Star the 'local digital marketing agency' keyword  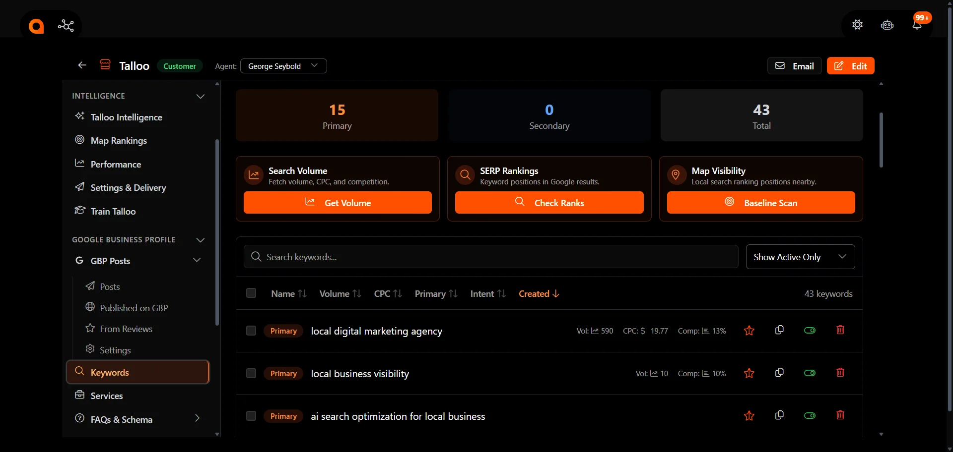click(x=749, y=331)
